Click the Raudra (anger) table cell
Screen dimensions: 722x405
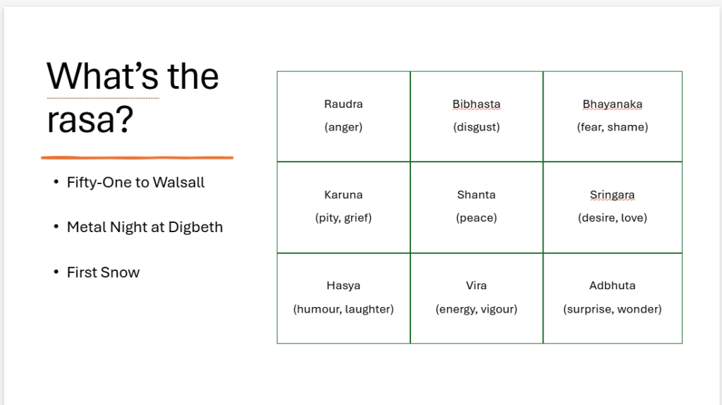(343, 116)
